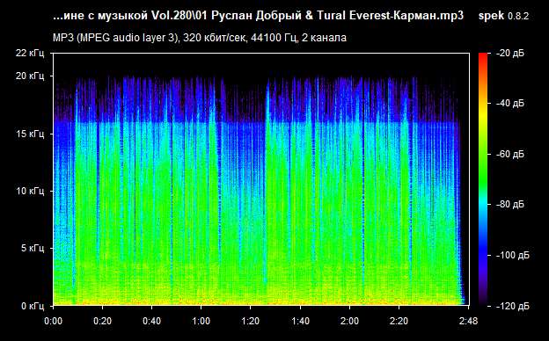
Task: Click the spek 0.8.2 version text
Action: pyautogui.click(x=503, y=16)
